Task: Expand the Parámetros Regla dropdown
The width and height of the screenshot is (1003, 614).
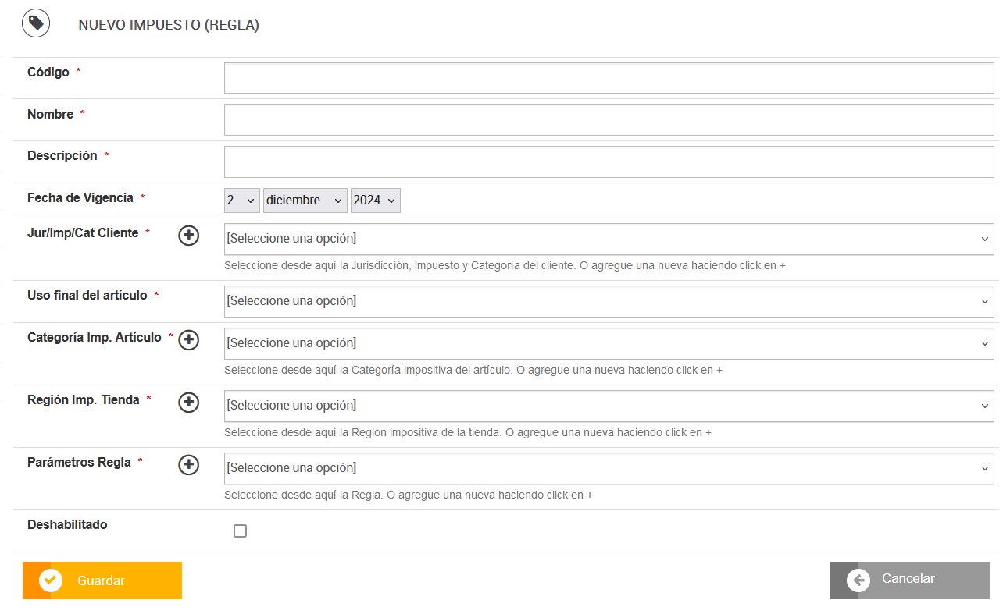Action: [x=609, y=468]
